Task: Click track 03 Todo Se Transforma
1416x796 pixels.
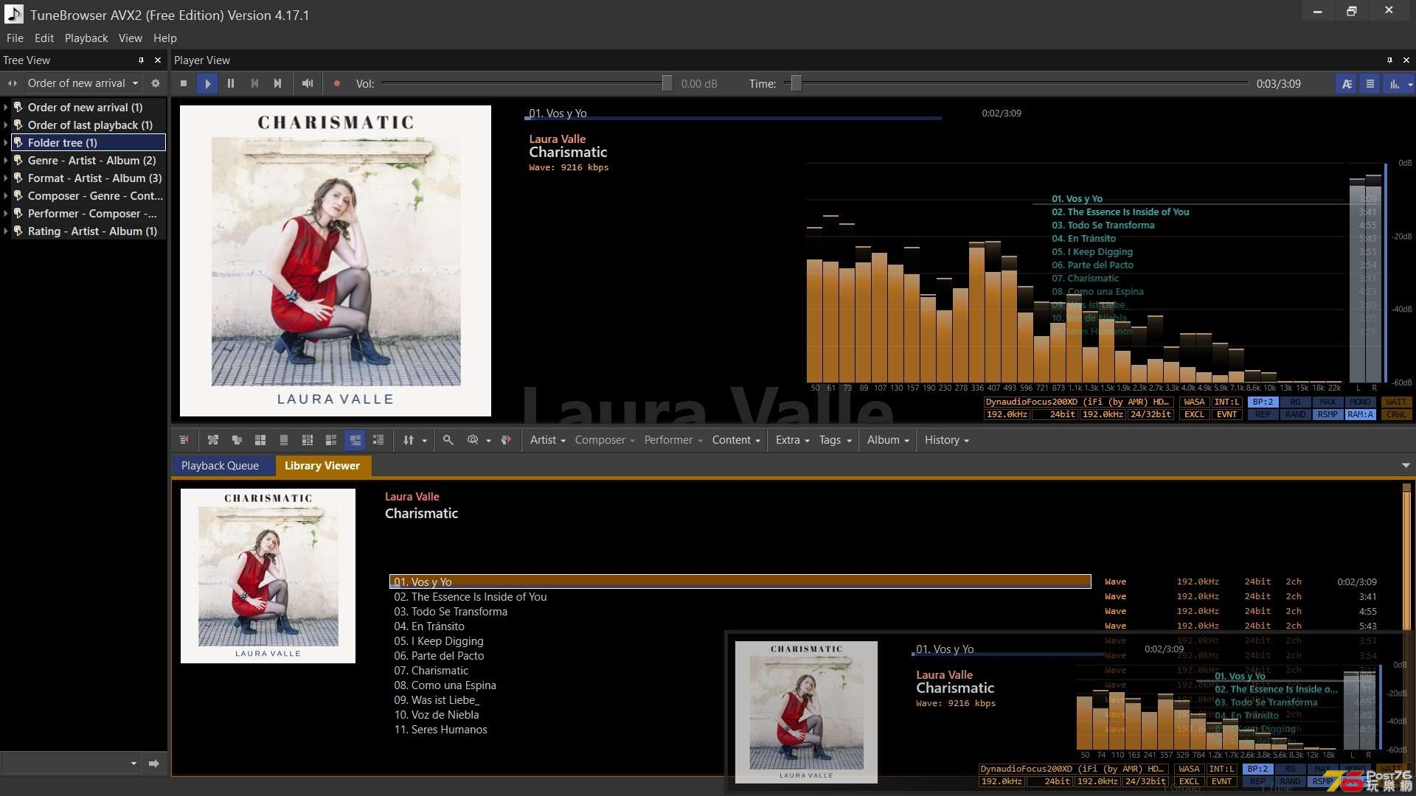Action: (x=459, y=610)
